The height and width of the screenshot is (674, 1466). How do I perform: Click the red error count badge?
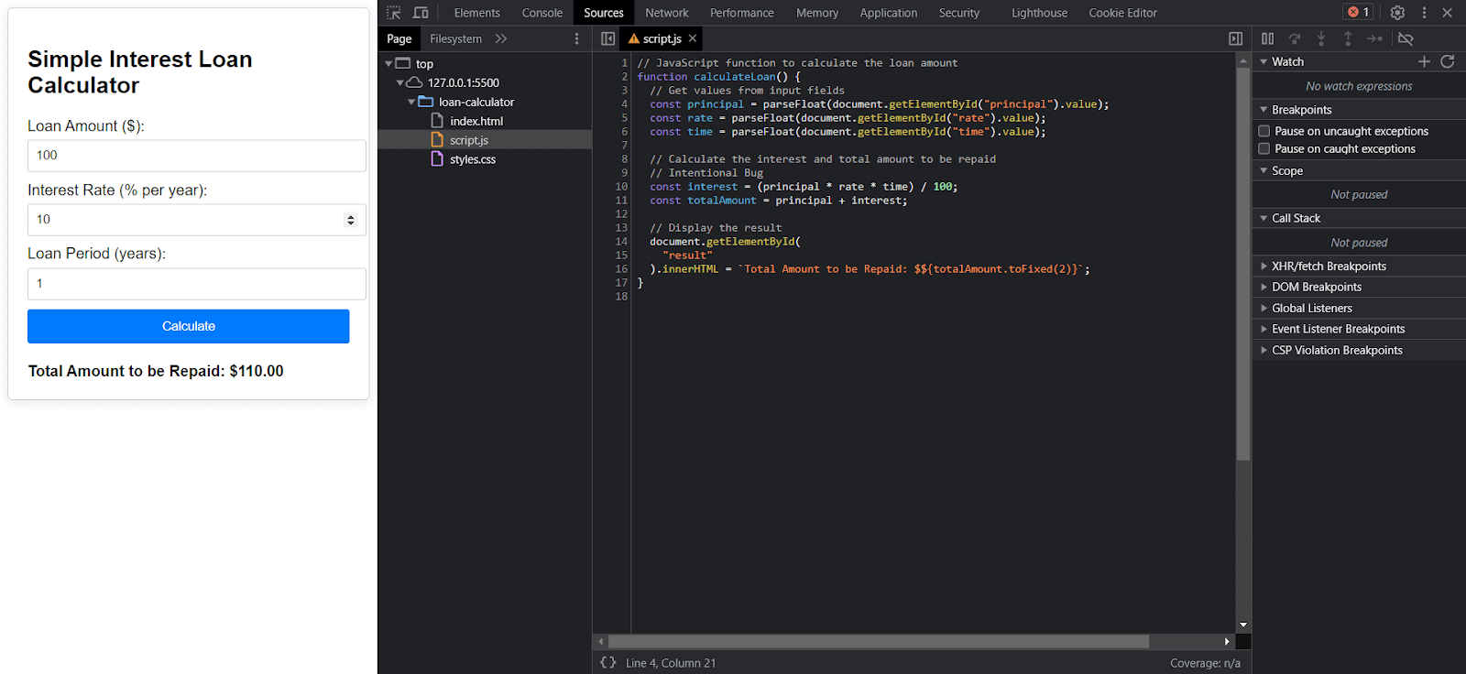tap(1359, 12)
